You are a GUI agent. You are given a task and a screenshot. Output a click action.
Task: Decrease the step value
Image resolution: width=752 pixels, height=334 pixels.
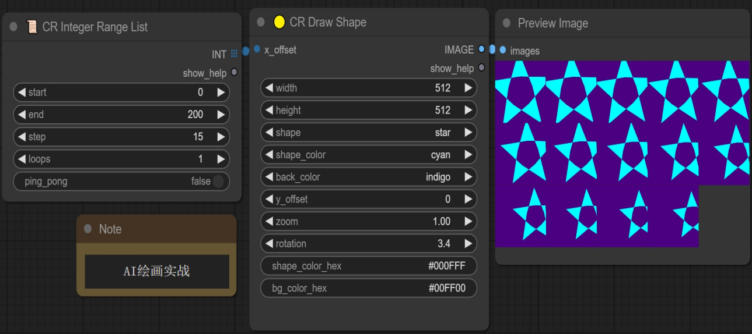(x=22, y=137)
